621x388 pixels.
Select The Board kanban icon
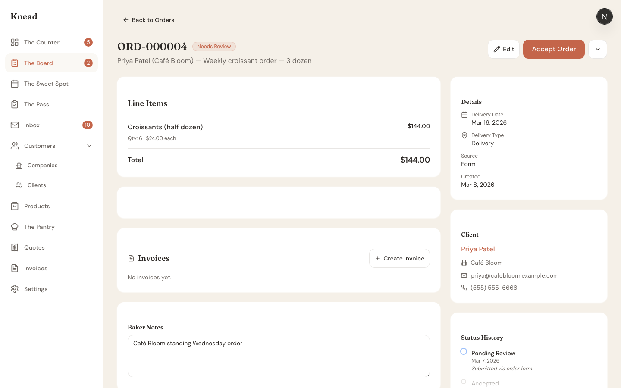point(14,63)
